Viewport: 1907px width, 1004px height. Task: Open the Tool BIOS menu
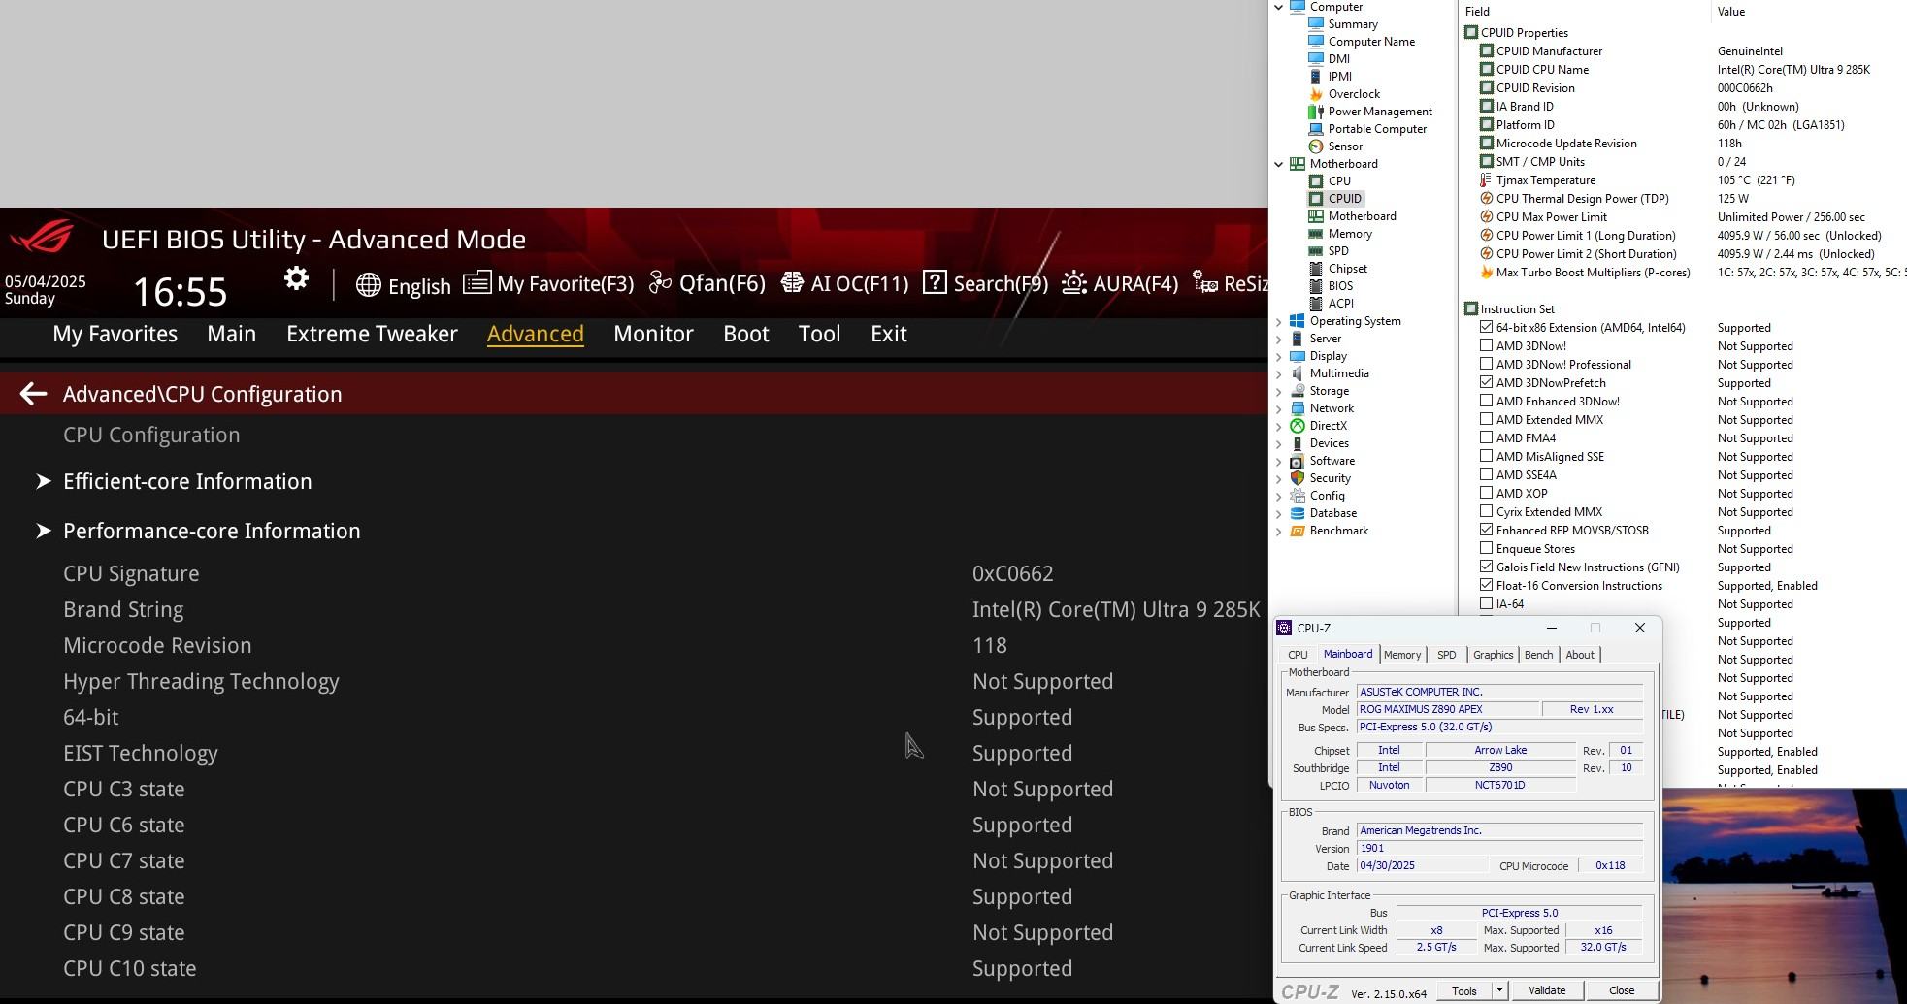[x=819, y=334]
